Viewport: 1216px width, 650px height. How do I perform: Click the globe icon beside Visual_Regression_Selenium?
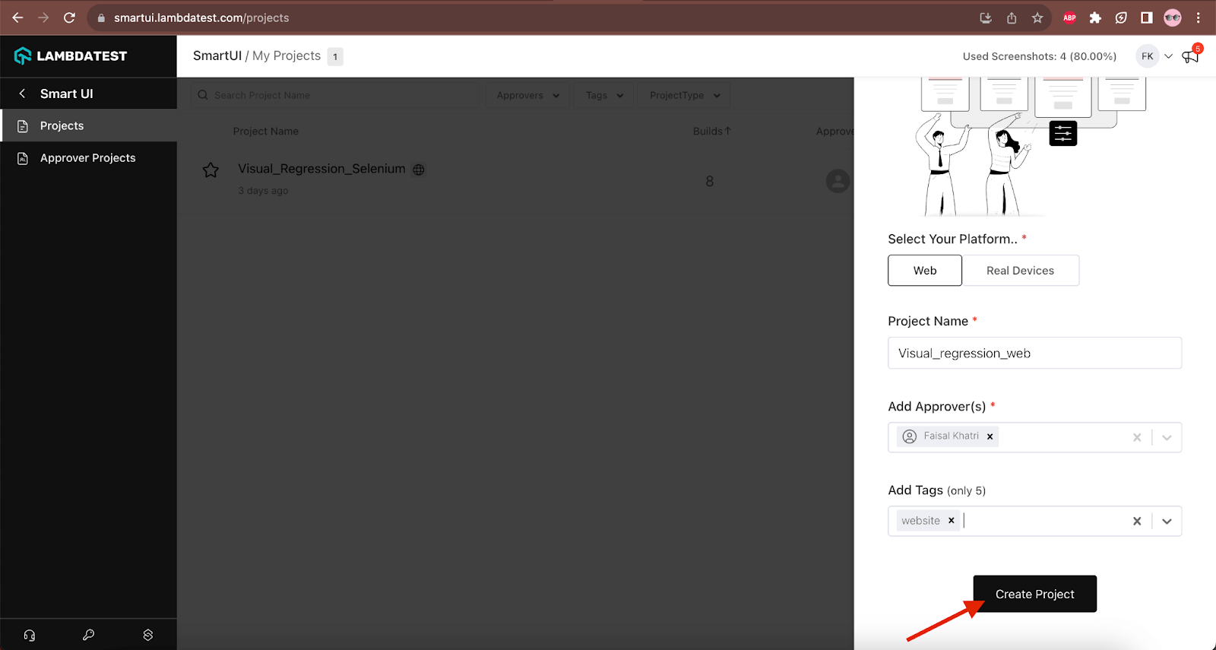419,170
